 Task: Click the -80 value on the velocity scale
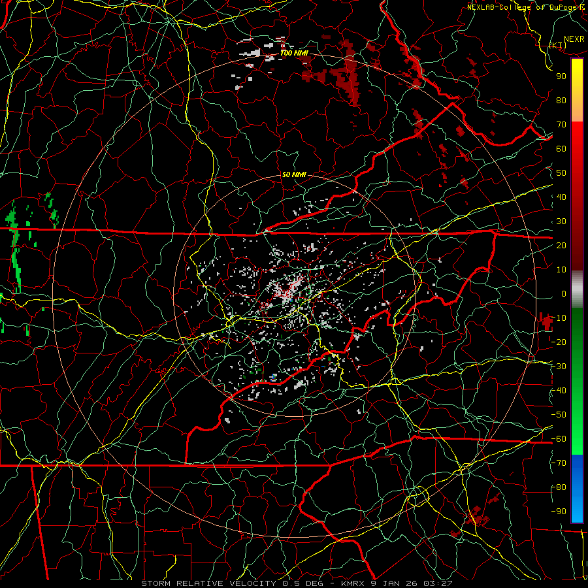(559, 487)
